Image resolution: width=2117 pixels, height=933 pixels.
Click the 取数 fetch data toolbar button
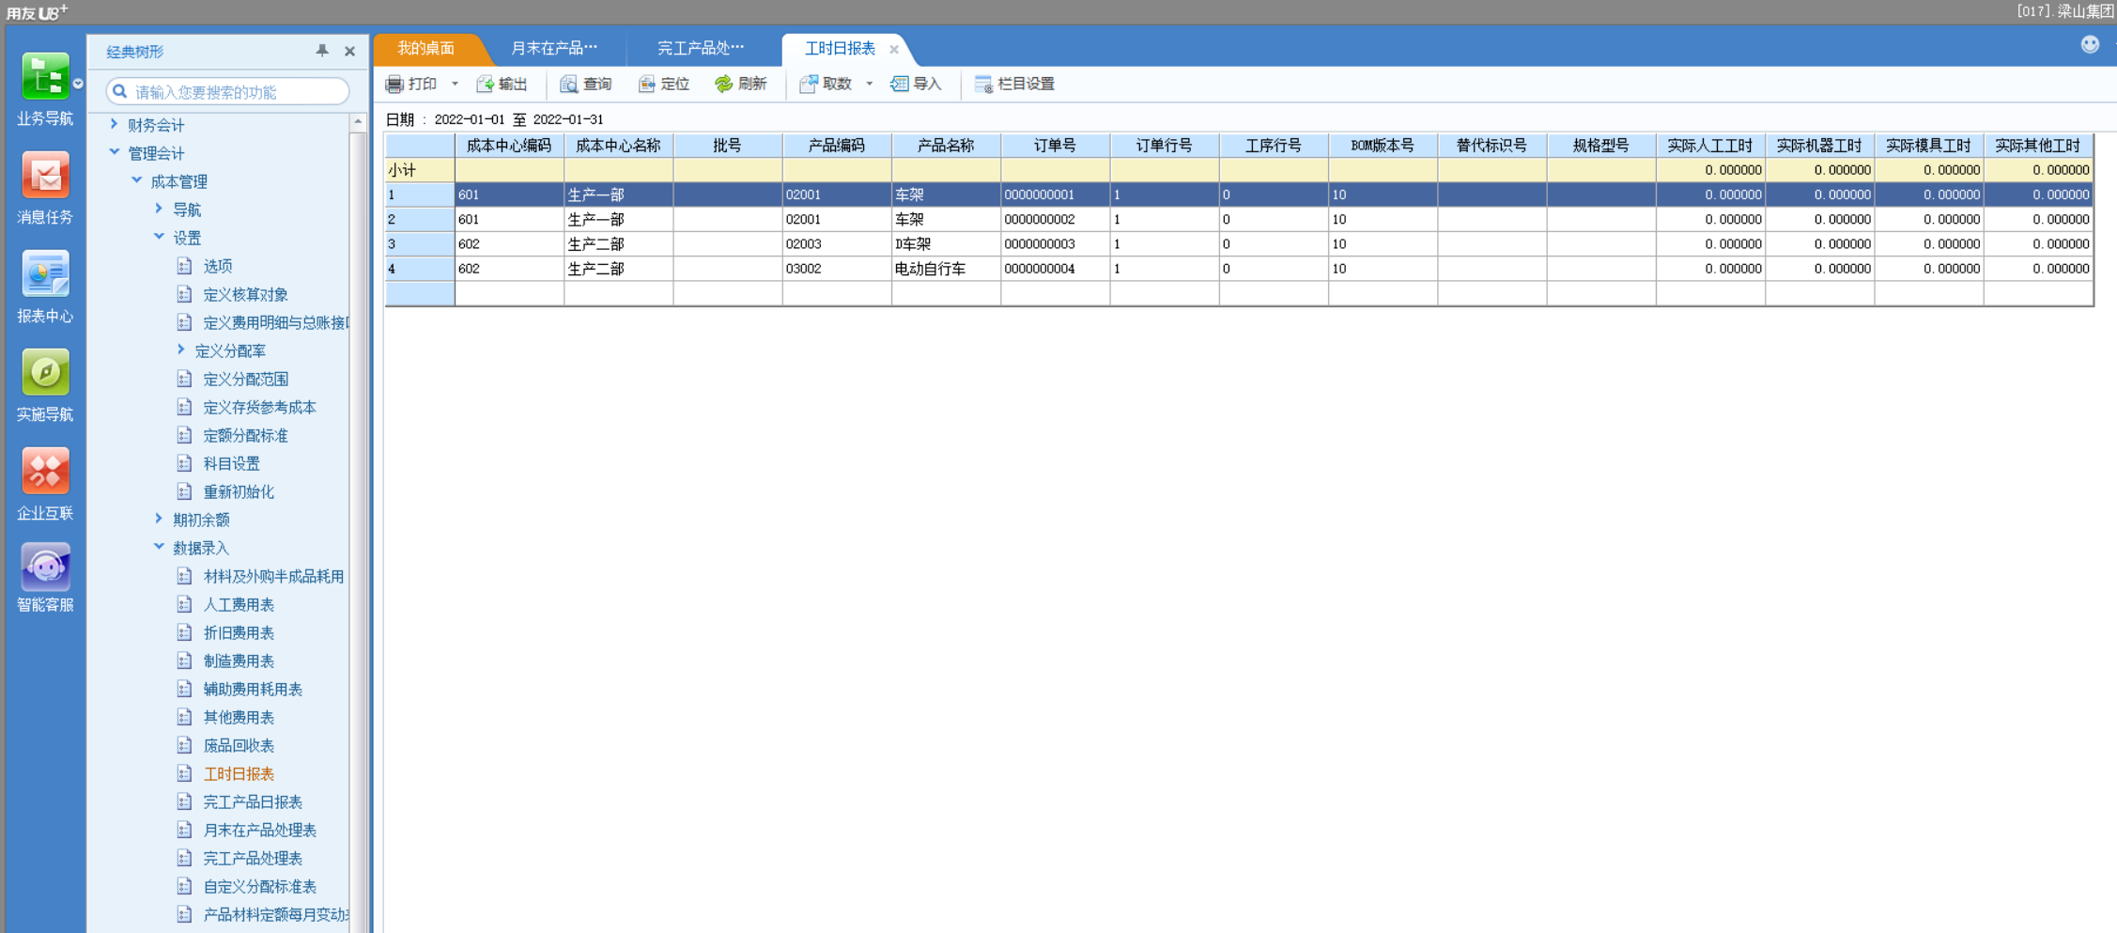(826, 85)
